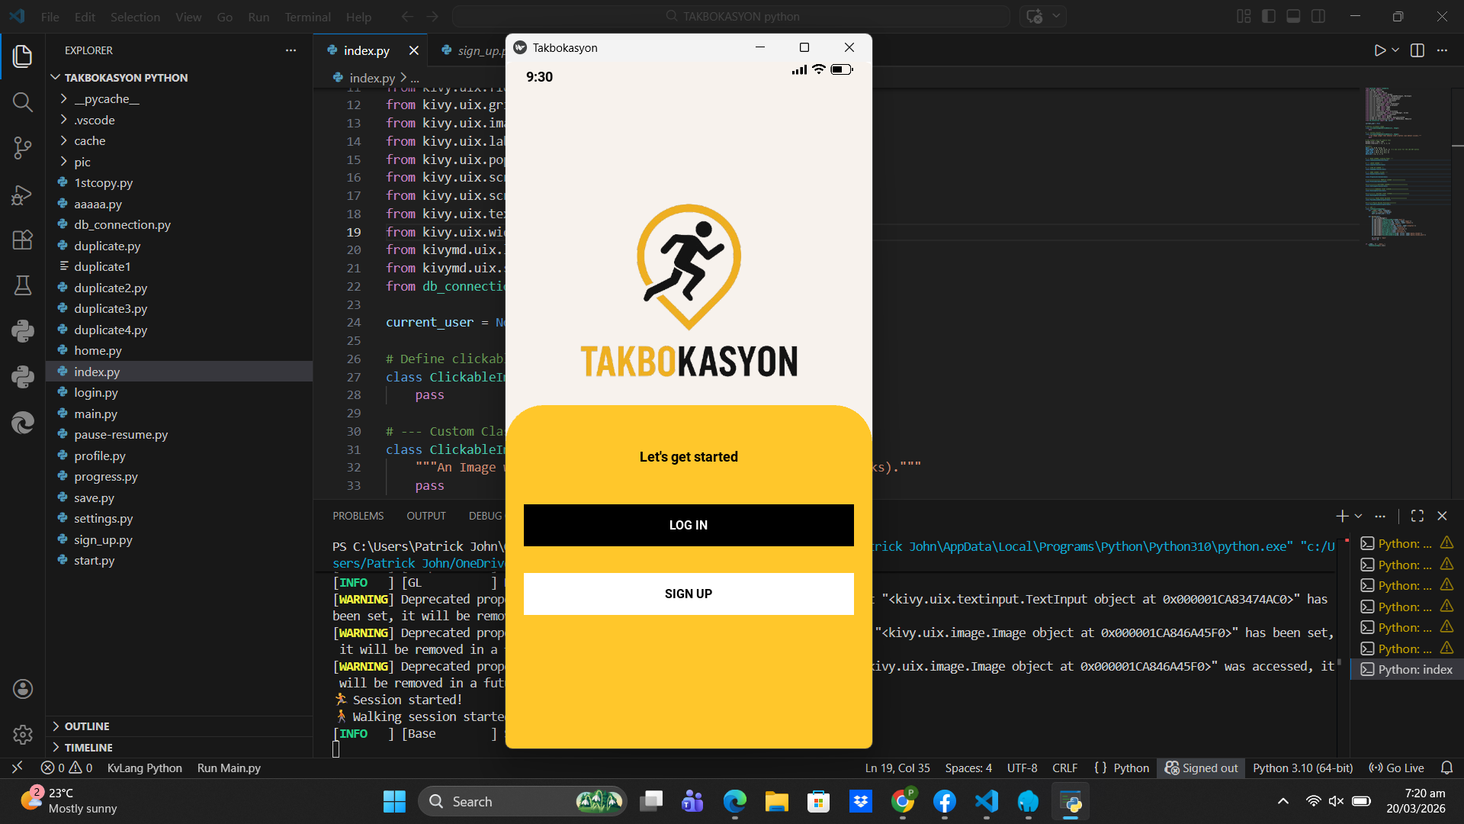Open the Extensions view
1464x824 pixels.
22,240
